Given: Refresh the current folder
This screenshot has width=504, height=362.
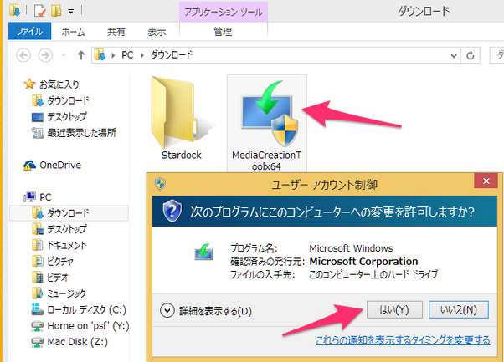Looking at the screenshot, I should 471,55.
